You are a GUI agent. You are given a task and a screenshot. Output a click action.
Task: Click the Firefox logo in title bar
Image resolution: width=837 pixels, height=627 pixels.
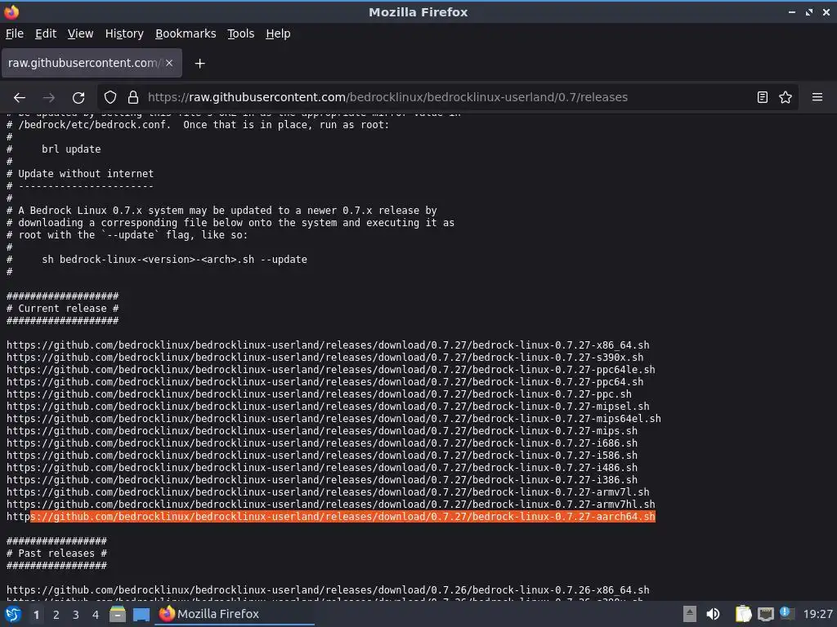[11, 11]
